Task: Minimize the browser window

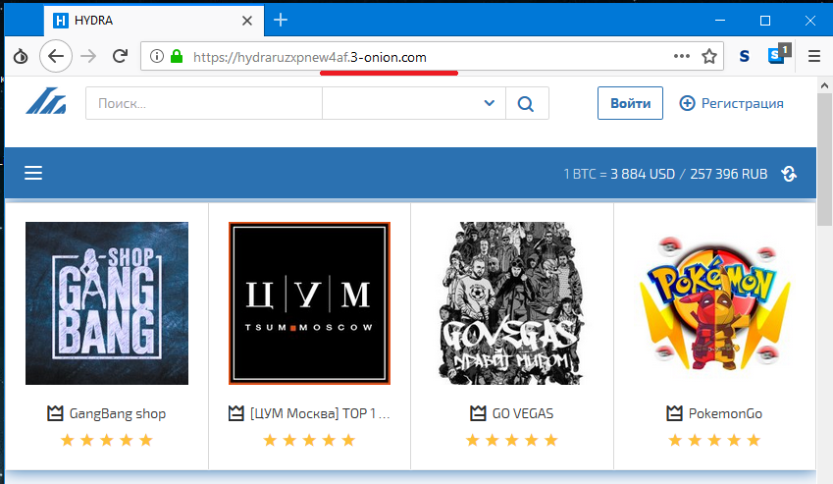Action: [720, 21]
